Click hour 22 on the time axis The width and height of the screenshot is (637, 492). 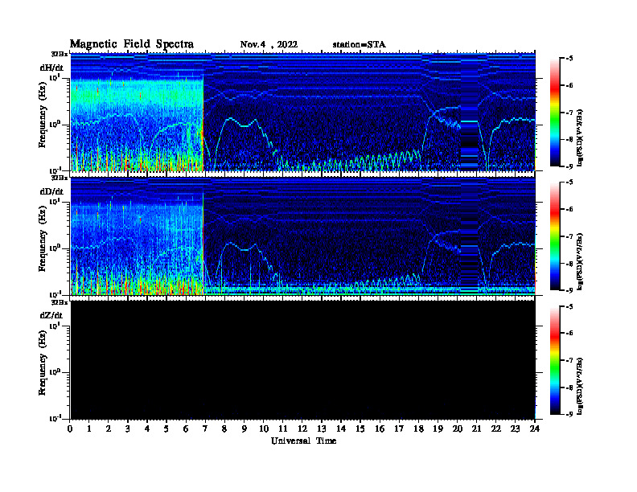[496, 428]
